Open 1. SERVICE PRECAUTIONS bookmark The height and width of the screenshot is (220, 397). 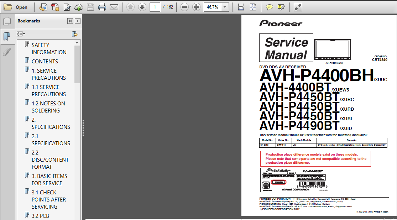(x=49, y=74)
